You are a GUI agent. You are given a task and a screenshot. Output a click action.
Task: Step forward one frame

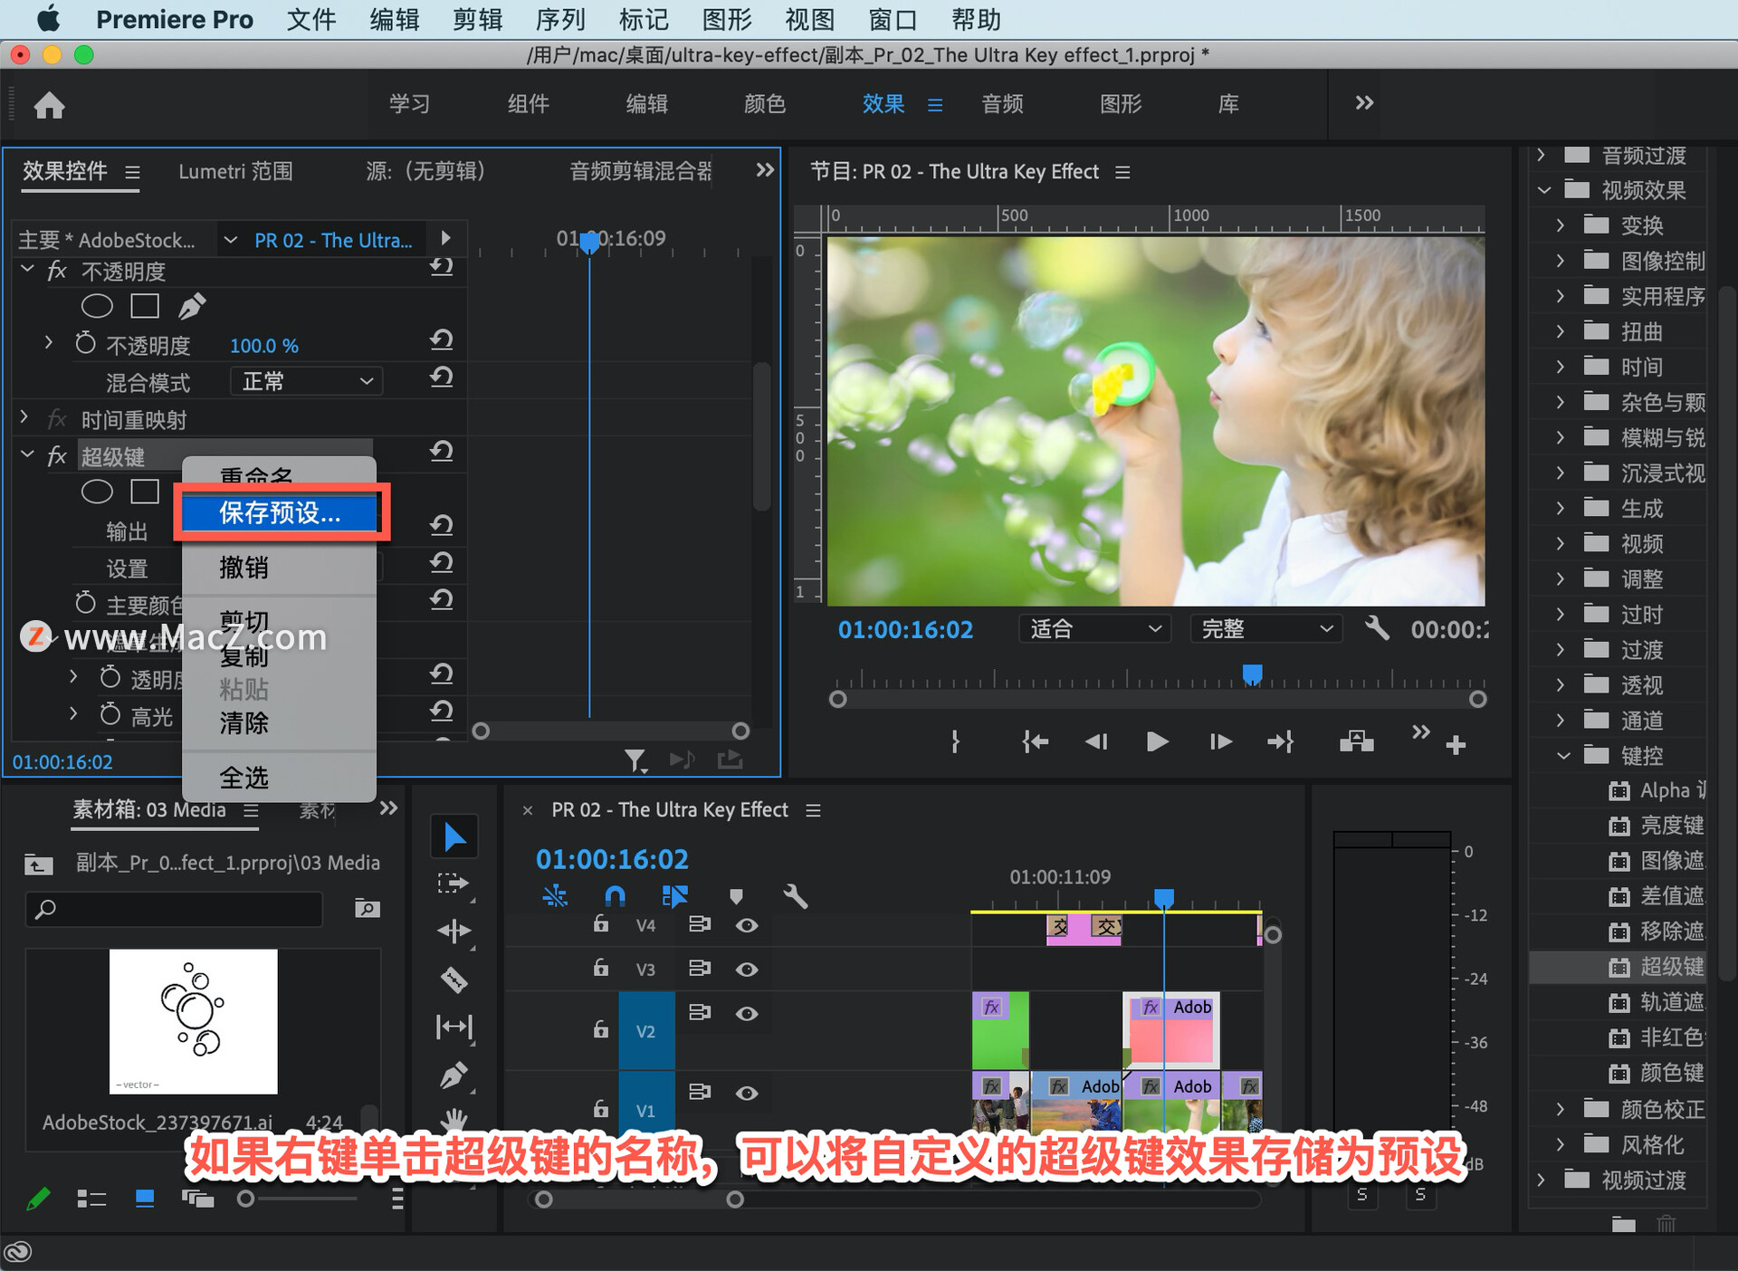[1220, 742]
